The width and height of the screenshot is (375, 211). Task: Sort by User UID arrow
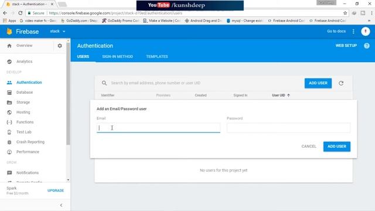coord(288,95)
